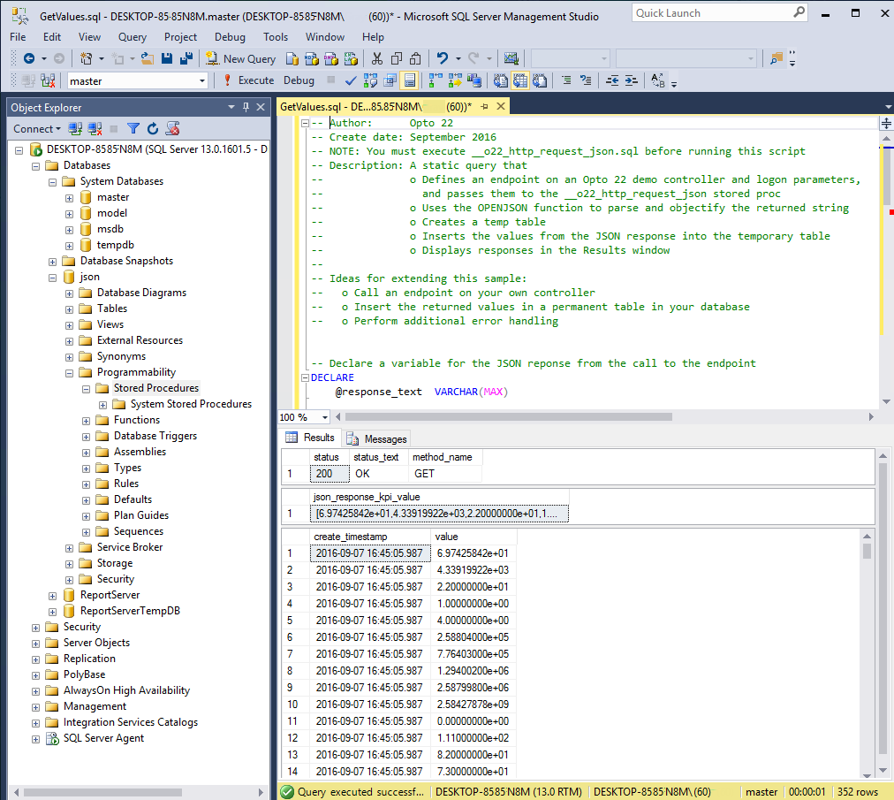Click the Parse blue checkmark icon
Screen dimensions: 894x800
[351, 81]
